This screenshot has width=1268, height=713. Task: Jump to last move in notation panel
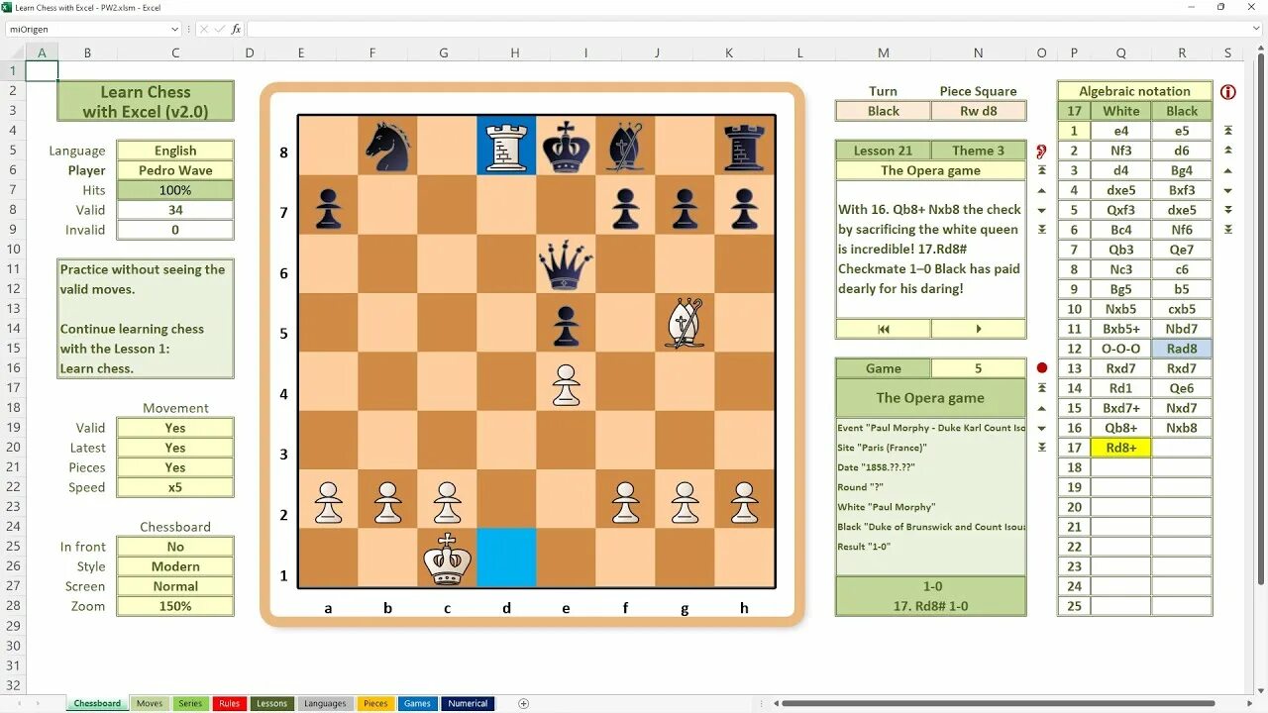(1228, 230)
